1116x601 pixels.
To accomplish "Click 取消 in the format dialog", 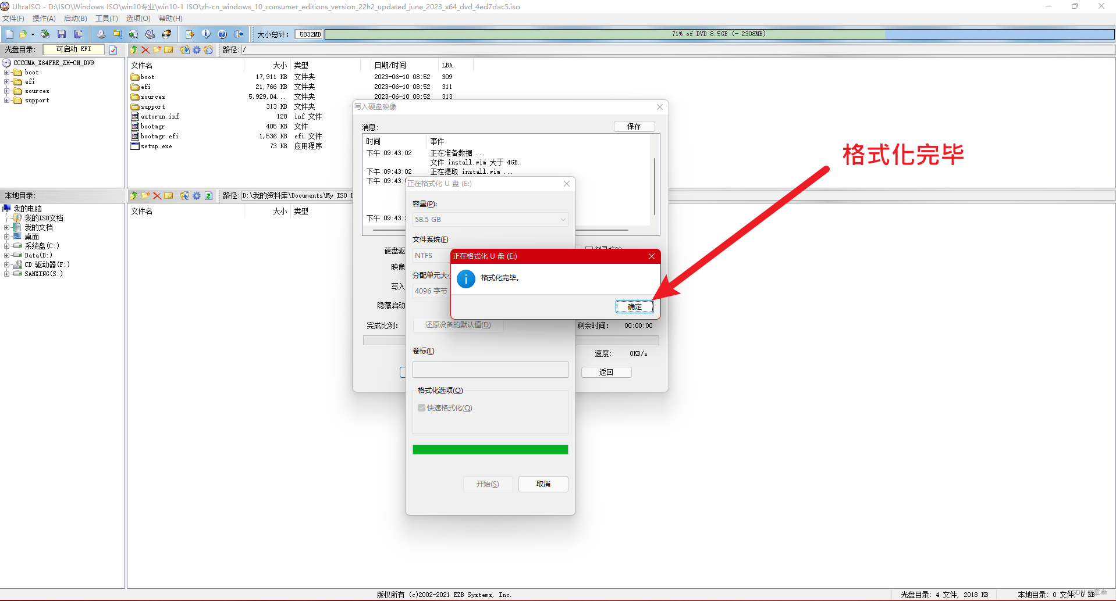I will [543, 484].
